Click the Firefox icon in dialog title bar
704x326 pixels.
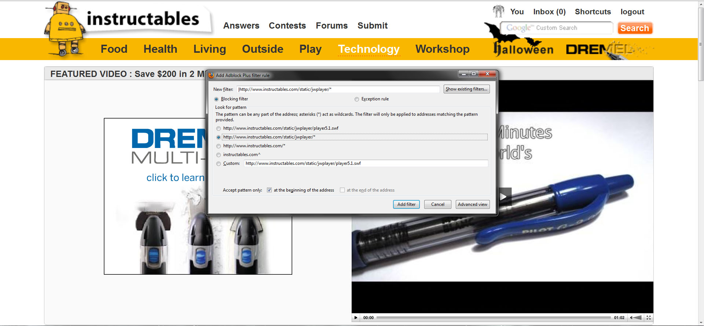211,75
